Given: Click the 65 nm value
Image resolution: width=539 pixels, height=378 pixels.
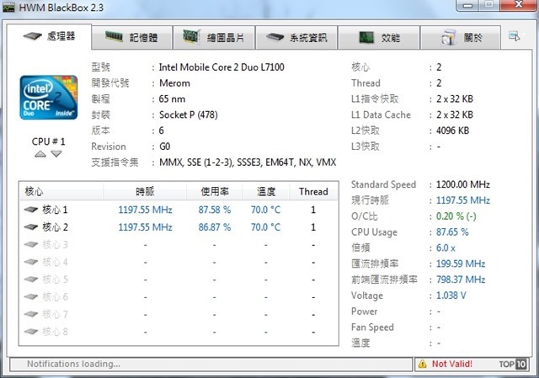Looking at the screenshot, I should (172, 99).
